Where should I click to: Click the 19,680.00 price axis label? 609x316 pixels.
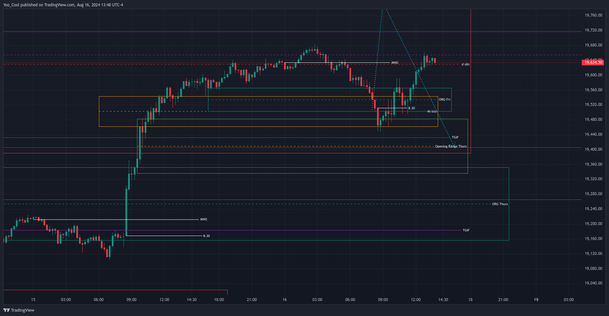click(593, 45)
